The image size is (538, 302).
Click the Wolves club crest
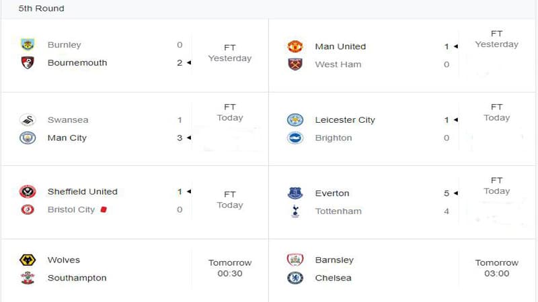[28, 260]
